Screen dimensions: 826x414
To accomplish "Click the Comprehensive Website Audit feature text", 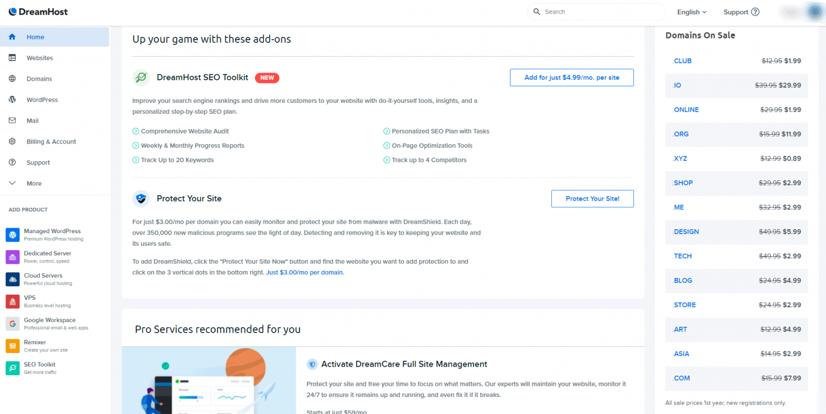I will point(185,131).
